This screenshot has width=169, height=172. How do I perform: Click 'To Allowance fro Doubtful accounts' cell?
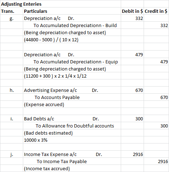[x=72, y=126]
